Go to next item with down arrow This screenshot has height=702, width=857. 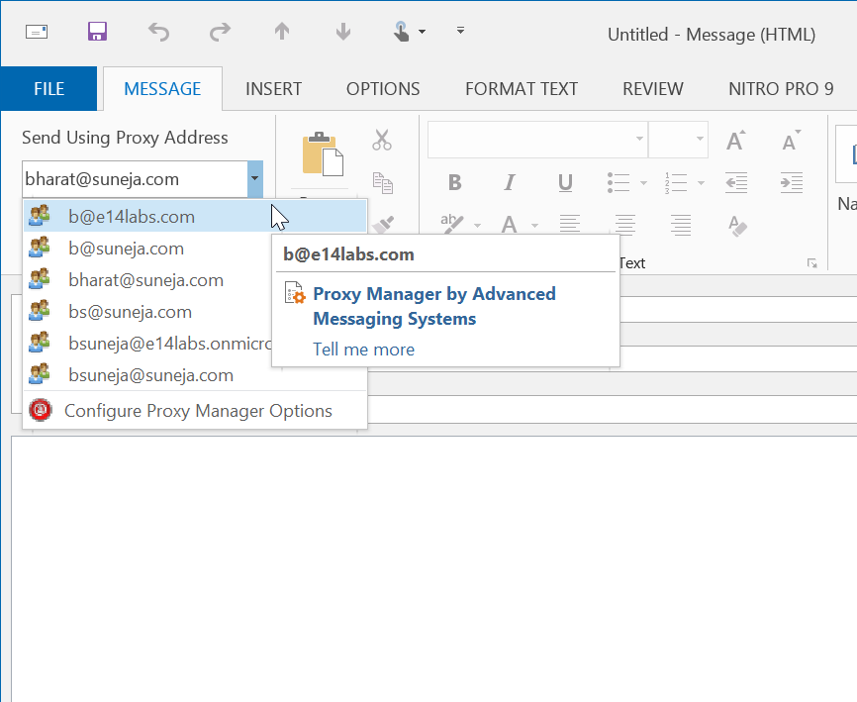(343, 31)
